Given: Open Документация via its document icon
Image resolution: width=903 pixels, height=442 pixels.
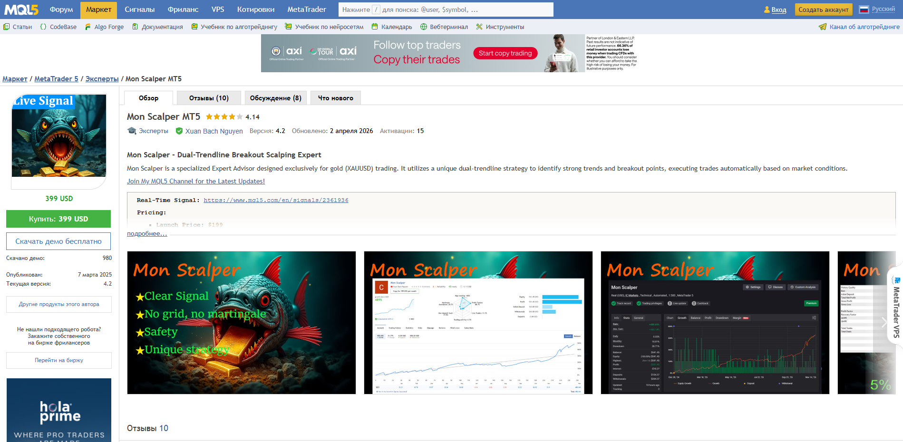Looking at the screenshot, I should click(135, 27).
